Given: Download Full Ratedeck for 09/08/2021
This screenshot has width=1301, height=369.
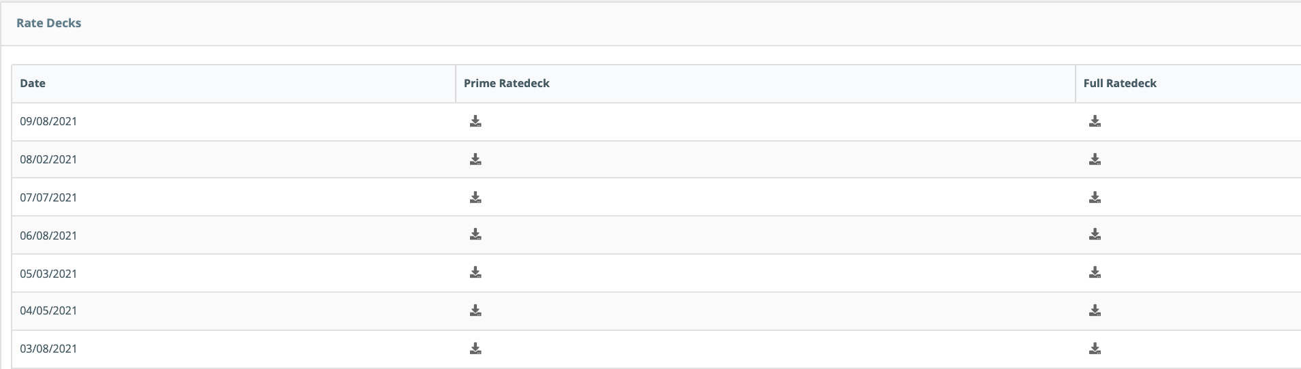Looking at the screenshot, I should (1095, 121).
